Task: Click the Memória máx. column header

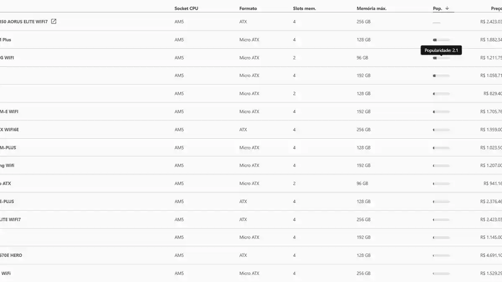Action: point(371,8)
